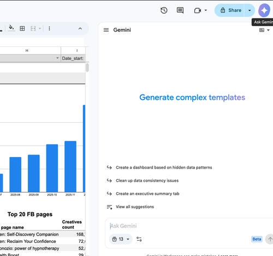The width and height of the screenshot is (273, 256).
Task: Click the 'page name' column header
Action: tap(12, 228)
